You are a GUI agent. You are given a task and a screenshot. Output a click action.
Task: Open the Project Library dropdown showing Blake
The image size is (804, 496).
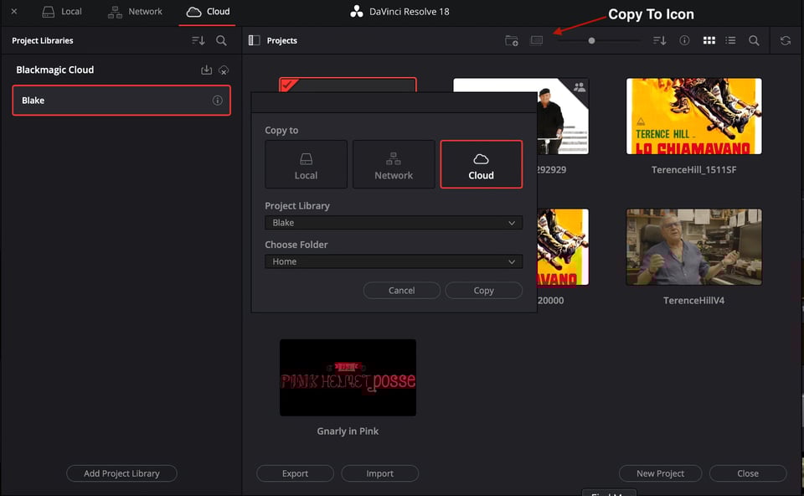tap(393, 222)
